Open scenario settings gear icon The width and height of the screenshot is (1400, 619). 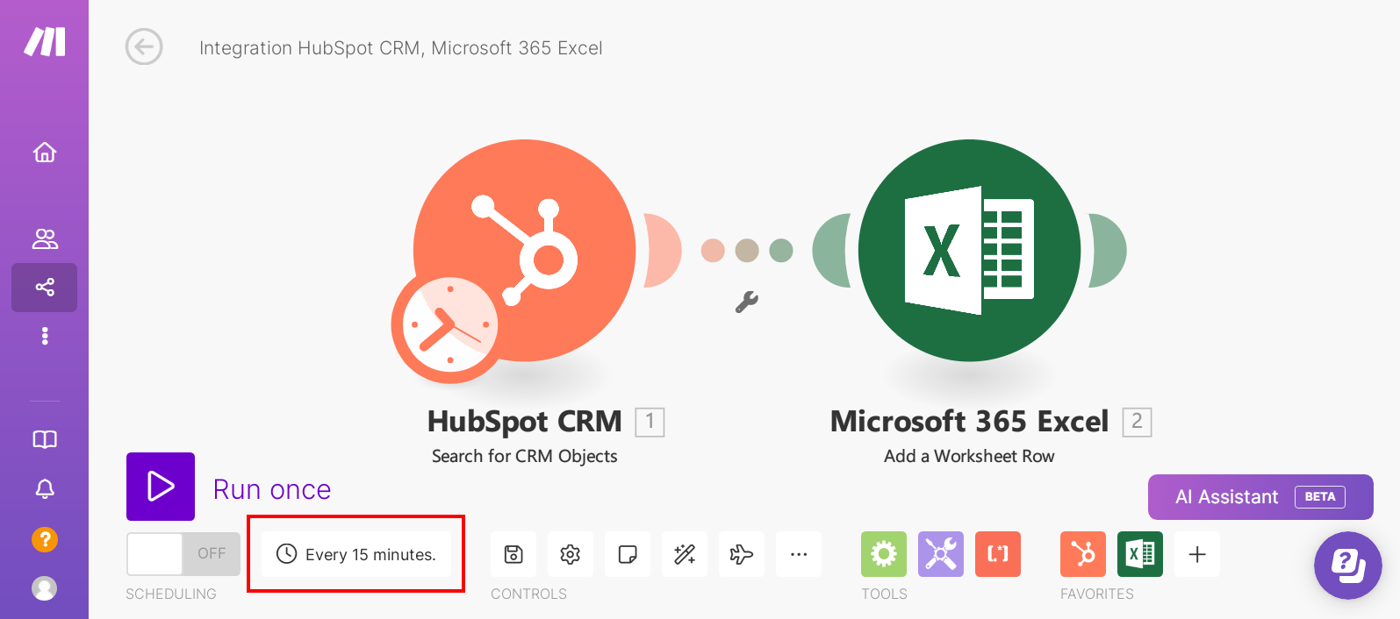click(571, 554)
